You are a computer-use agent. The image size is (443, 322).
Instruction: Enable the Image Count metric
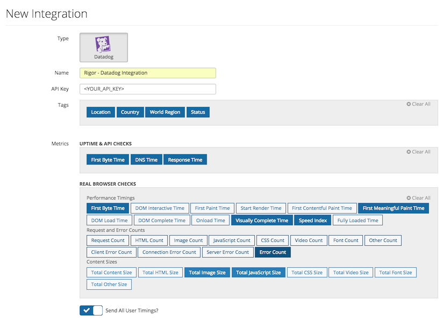click(x=188, y=240)
